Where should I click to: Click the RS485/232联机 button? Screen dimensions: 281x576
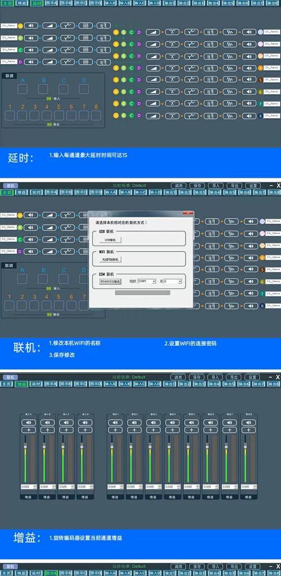coord(110,281)
